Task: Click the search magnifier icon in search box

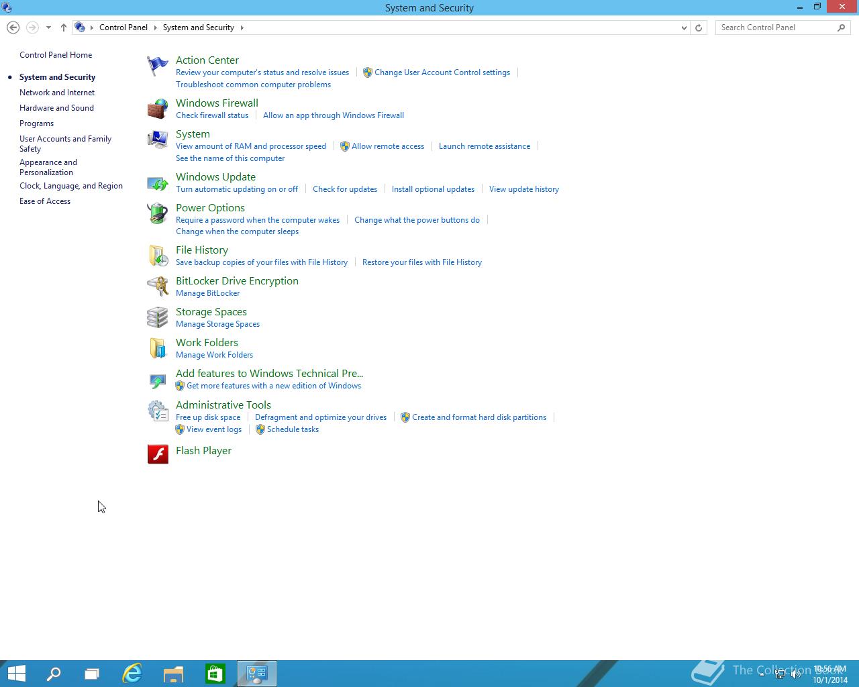Action: pos(842,28)
